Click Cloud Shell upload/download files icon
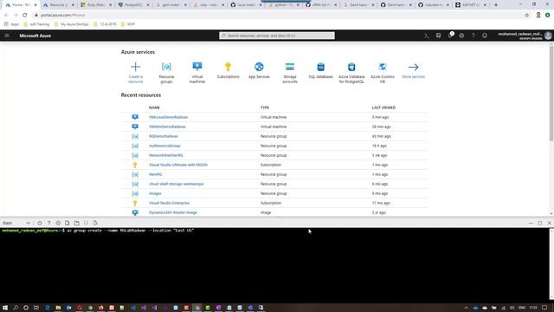 click(x=68, y=224)
